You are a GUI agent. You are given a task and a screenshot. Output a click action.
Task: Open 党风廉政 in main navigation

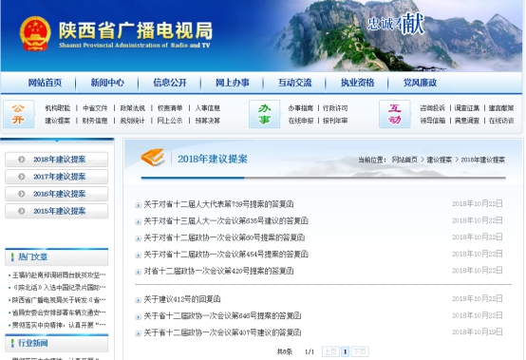420,83
